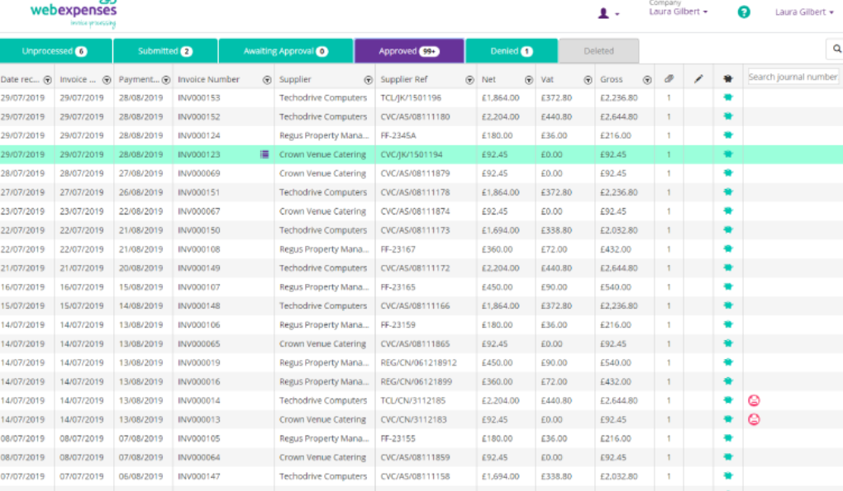843x491 pixels.
Task: Click approval badge icon on INV000153 row
Action: click(728, 97)
